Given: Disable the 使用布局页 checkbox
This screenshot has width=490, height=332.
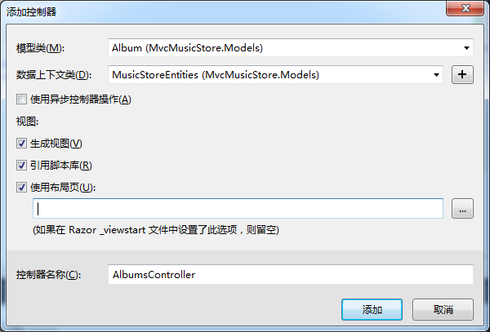Looking at the screenshot, I should pyautogui.click(x=21, y=188).
